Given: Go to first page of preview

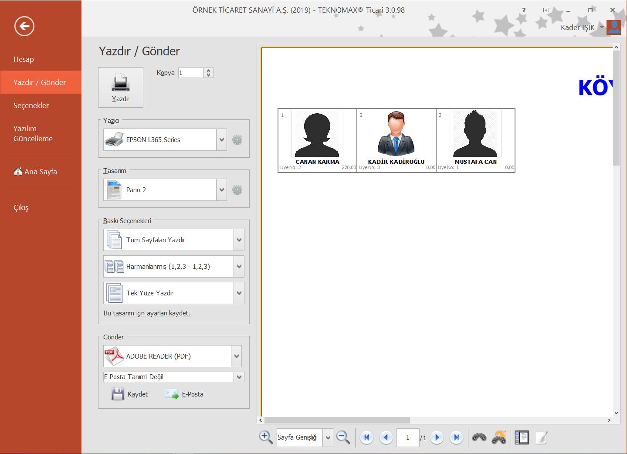Looking at the screenshot, I should pyautogui.click(x=366, y=437).
